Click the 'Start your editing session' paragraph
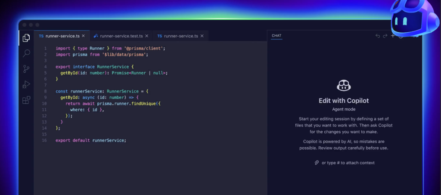Viewport: 441px width, 195px height. tap(344, 125)
